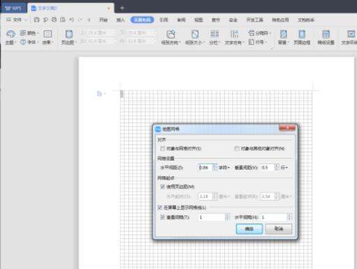Switch to the Home (开始) tab
This screenshot has height=269, width=357.
pos(103,20)
